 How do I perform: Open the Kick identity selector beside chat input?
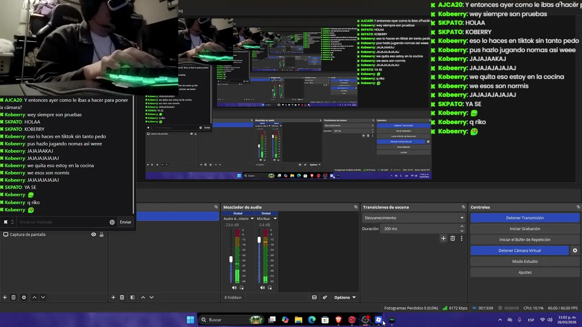click(8, 222)
